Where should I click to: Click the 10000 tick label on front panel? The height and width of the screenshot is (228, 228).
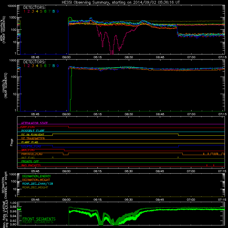pos(12,6)
